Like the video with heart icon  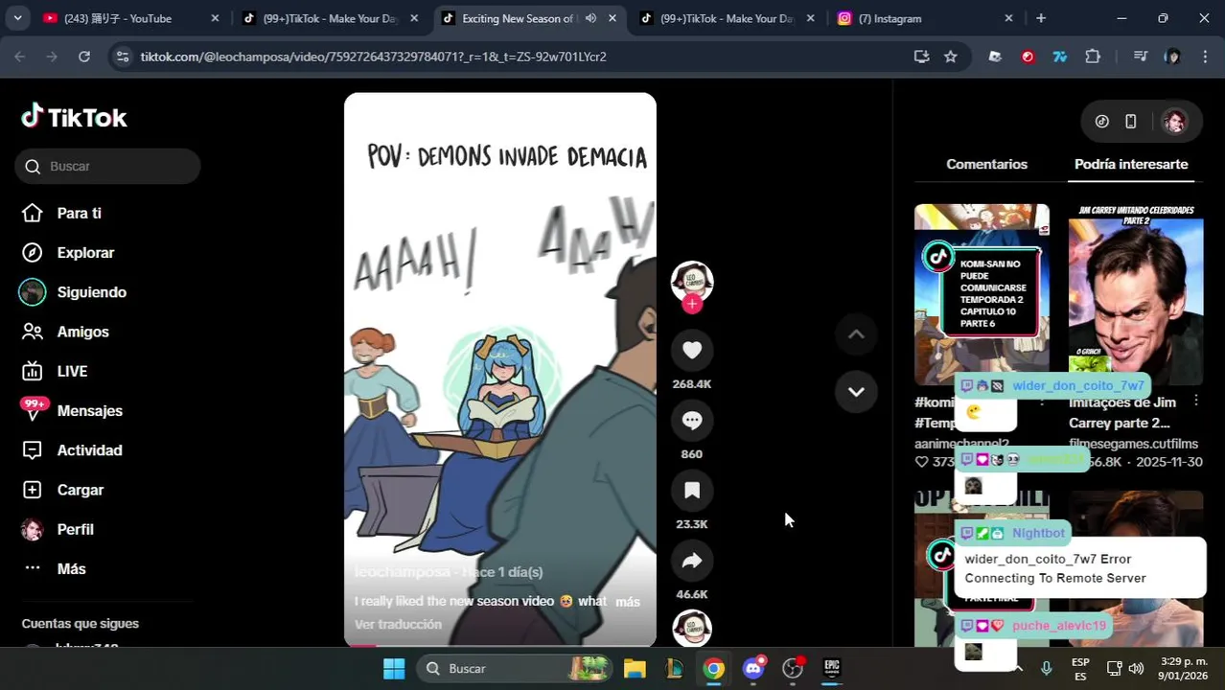click(692, 350)
